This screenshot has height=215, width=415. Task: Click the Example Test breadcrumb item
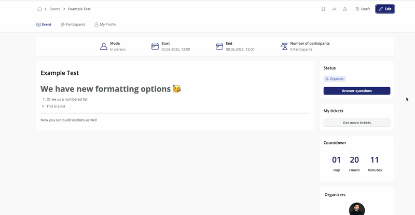point(79,9)
